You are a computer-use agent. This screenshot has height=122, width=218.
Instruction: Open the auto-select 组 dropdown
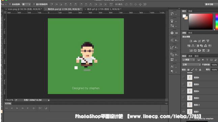pos(26,4)
